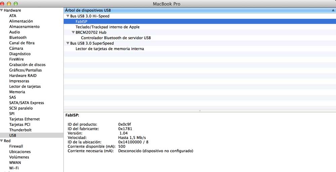Select FireWire in the sidebar
The width and height of the screenshot is (336, 172).
pos(16,59)
